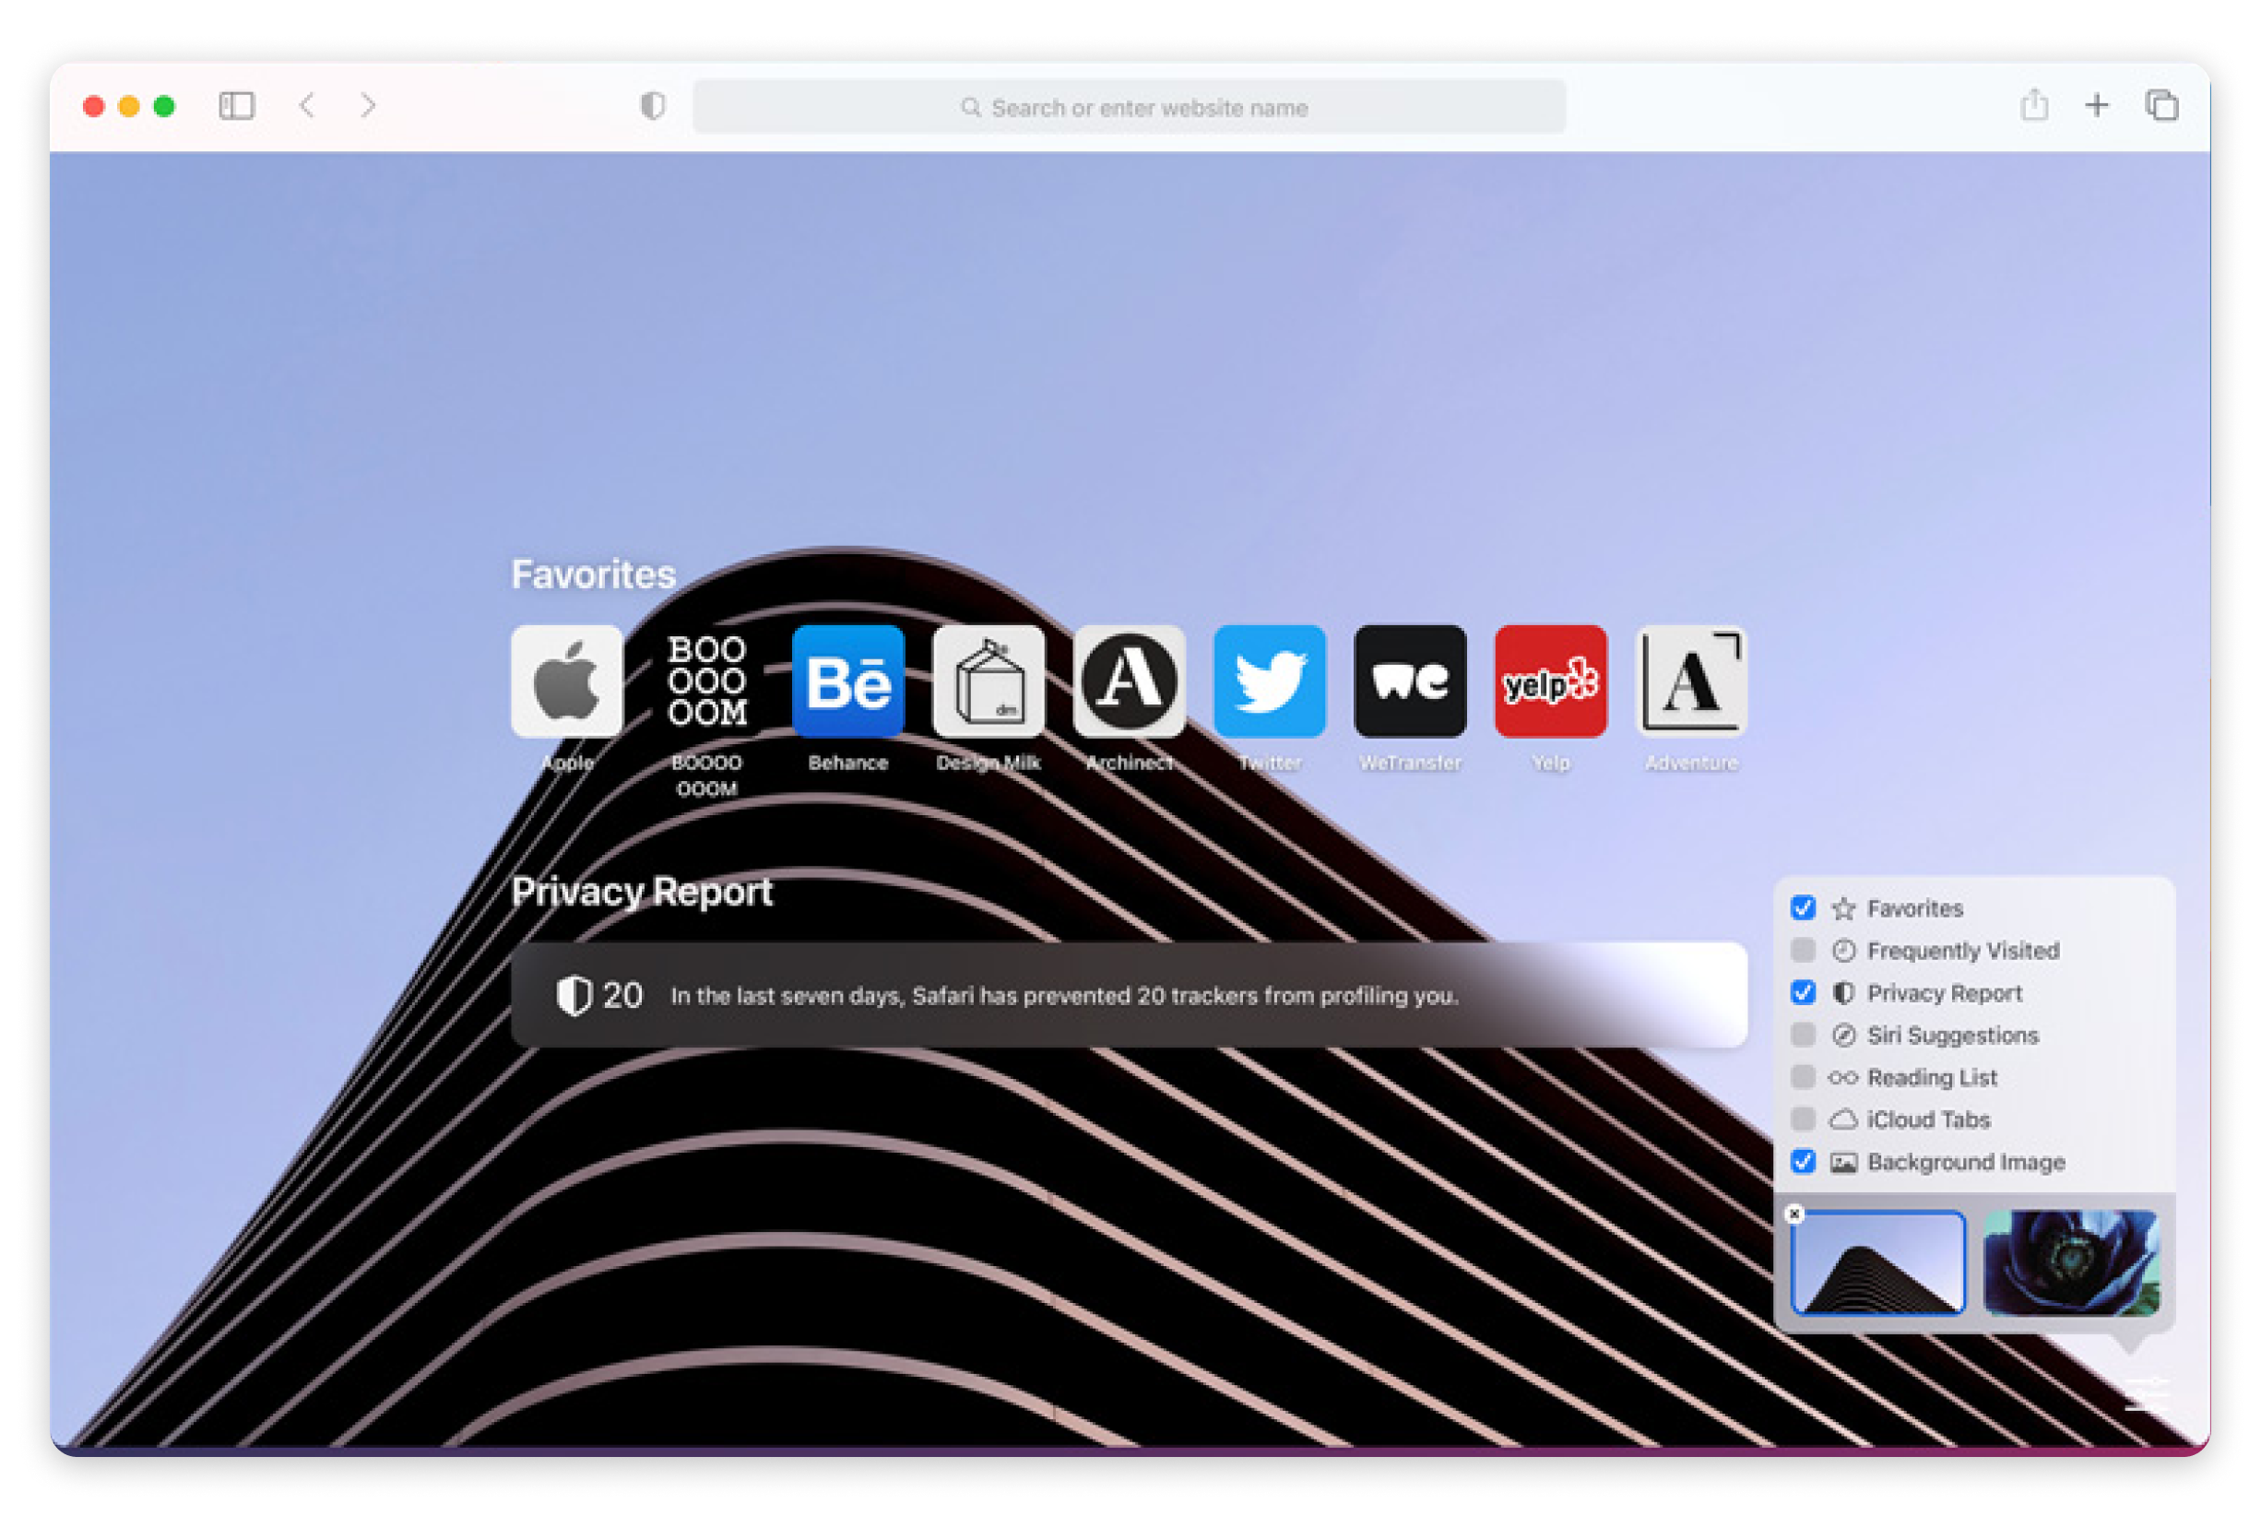The height and width of the screenshot is (1516, 2261).
Task: Enable the Frequently Visited checkbox
Action: (1803, 951)
